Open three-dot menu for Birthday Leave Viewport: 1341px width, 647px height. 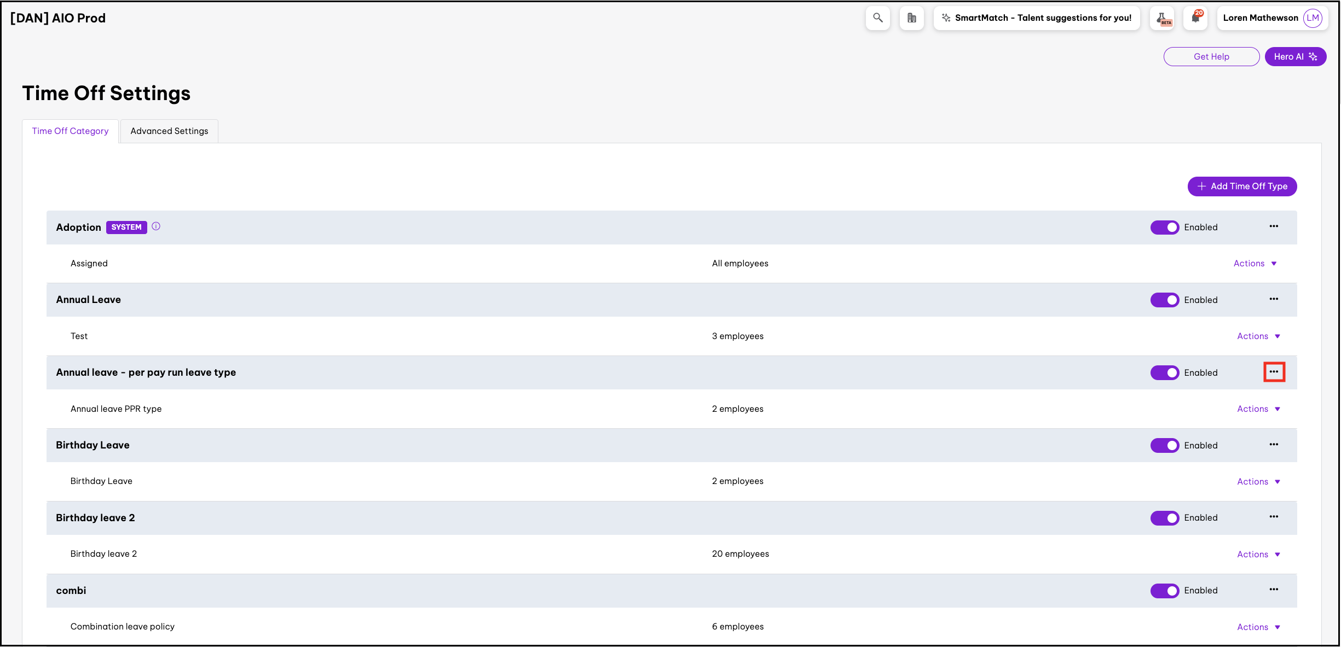tap(1274, 445)
